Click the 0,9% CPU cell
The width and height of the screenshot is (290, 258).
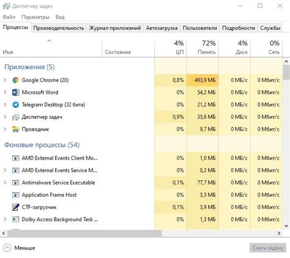171,117
